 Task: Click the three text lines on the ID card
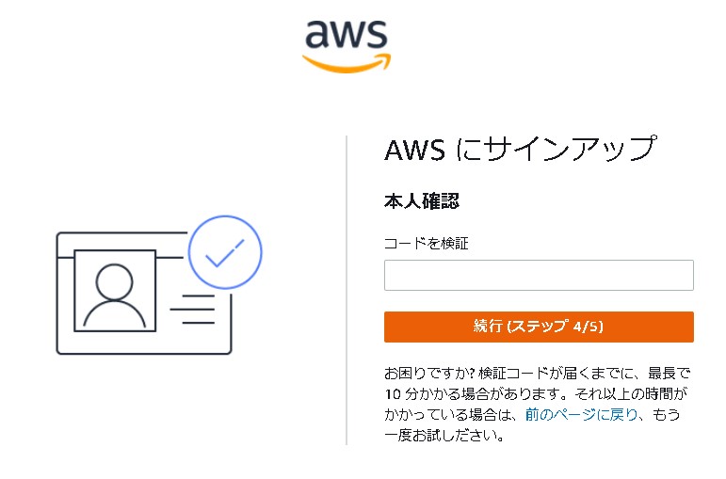tap(198, 309)
